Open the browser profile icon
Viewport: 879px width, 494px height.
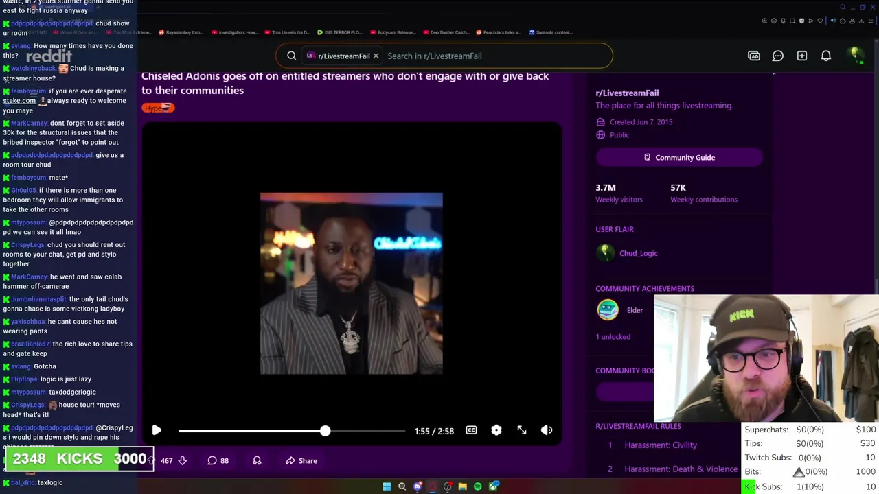(852, 21)
